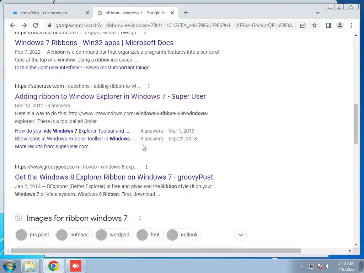Open AnyDesk red taskbar icon
The height and width of the screenshot is (273, 364).
point(76,266)
